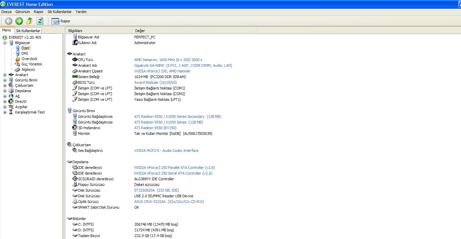
Task: Click the Güç Yönetimi icon in tree
Action: [18, 64]
